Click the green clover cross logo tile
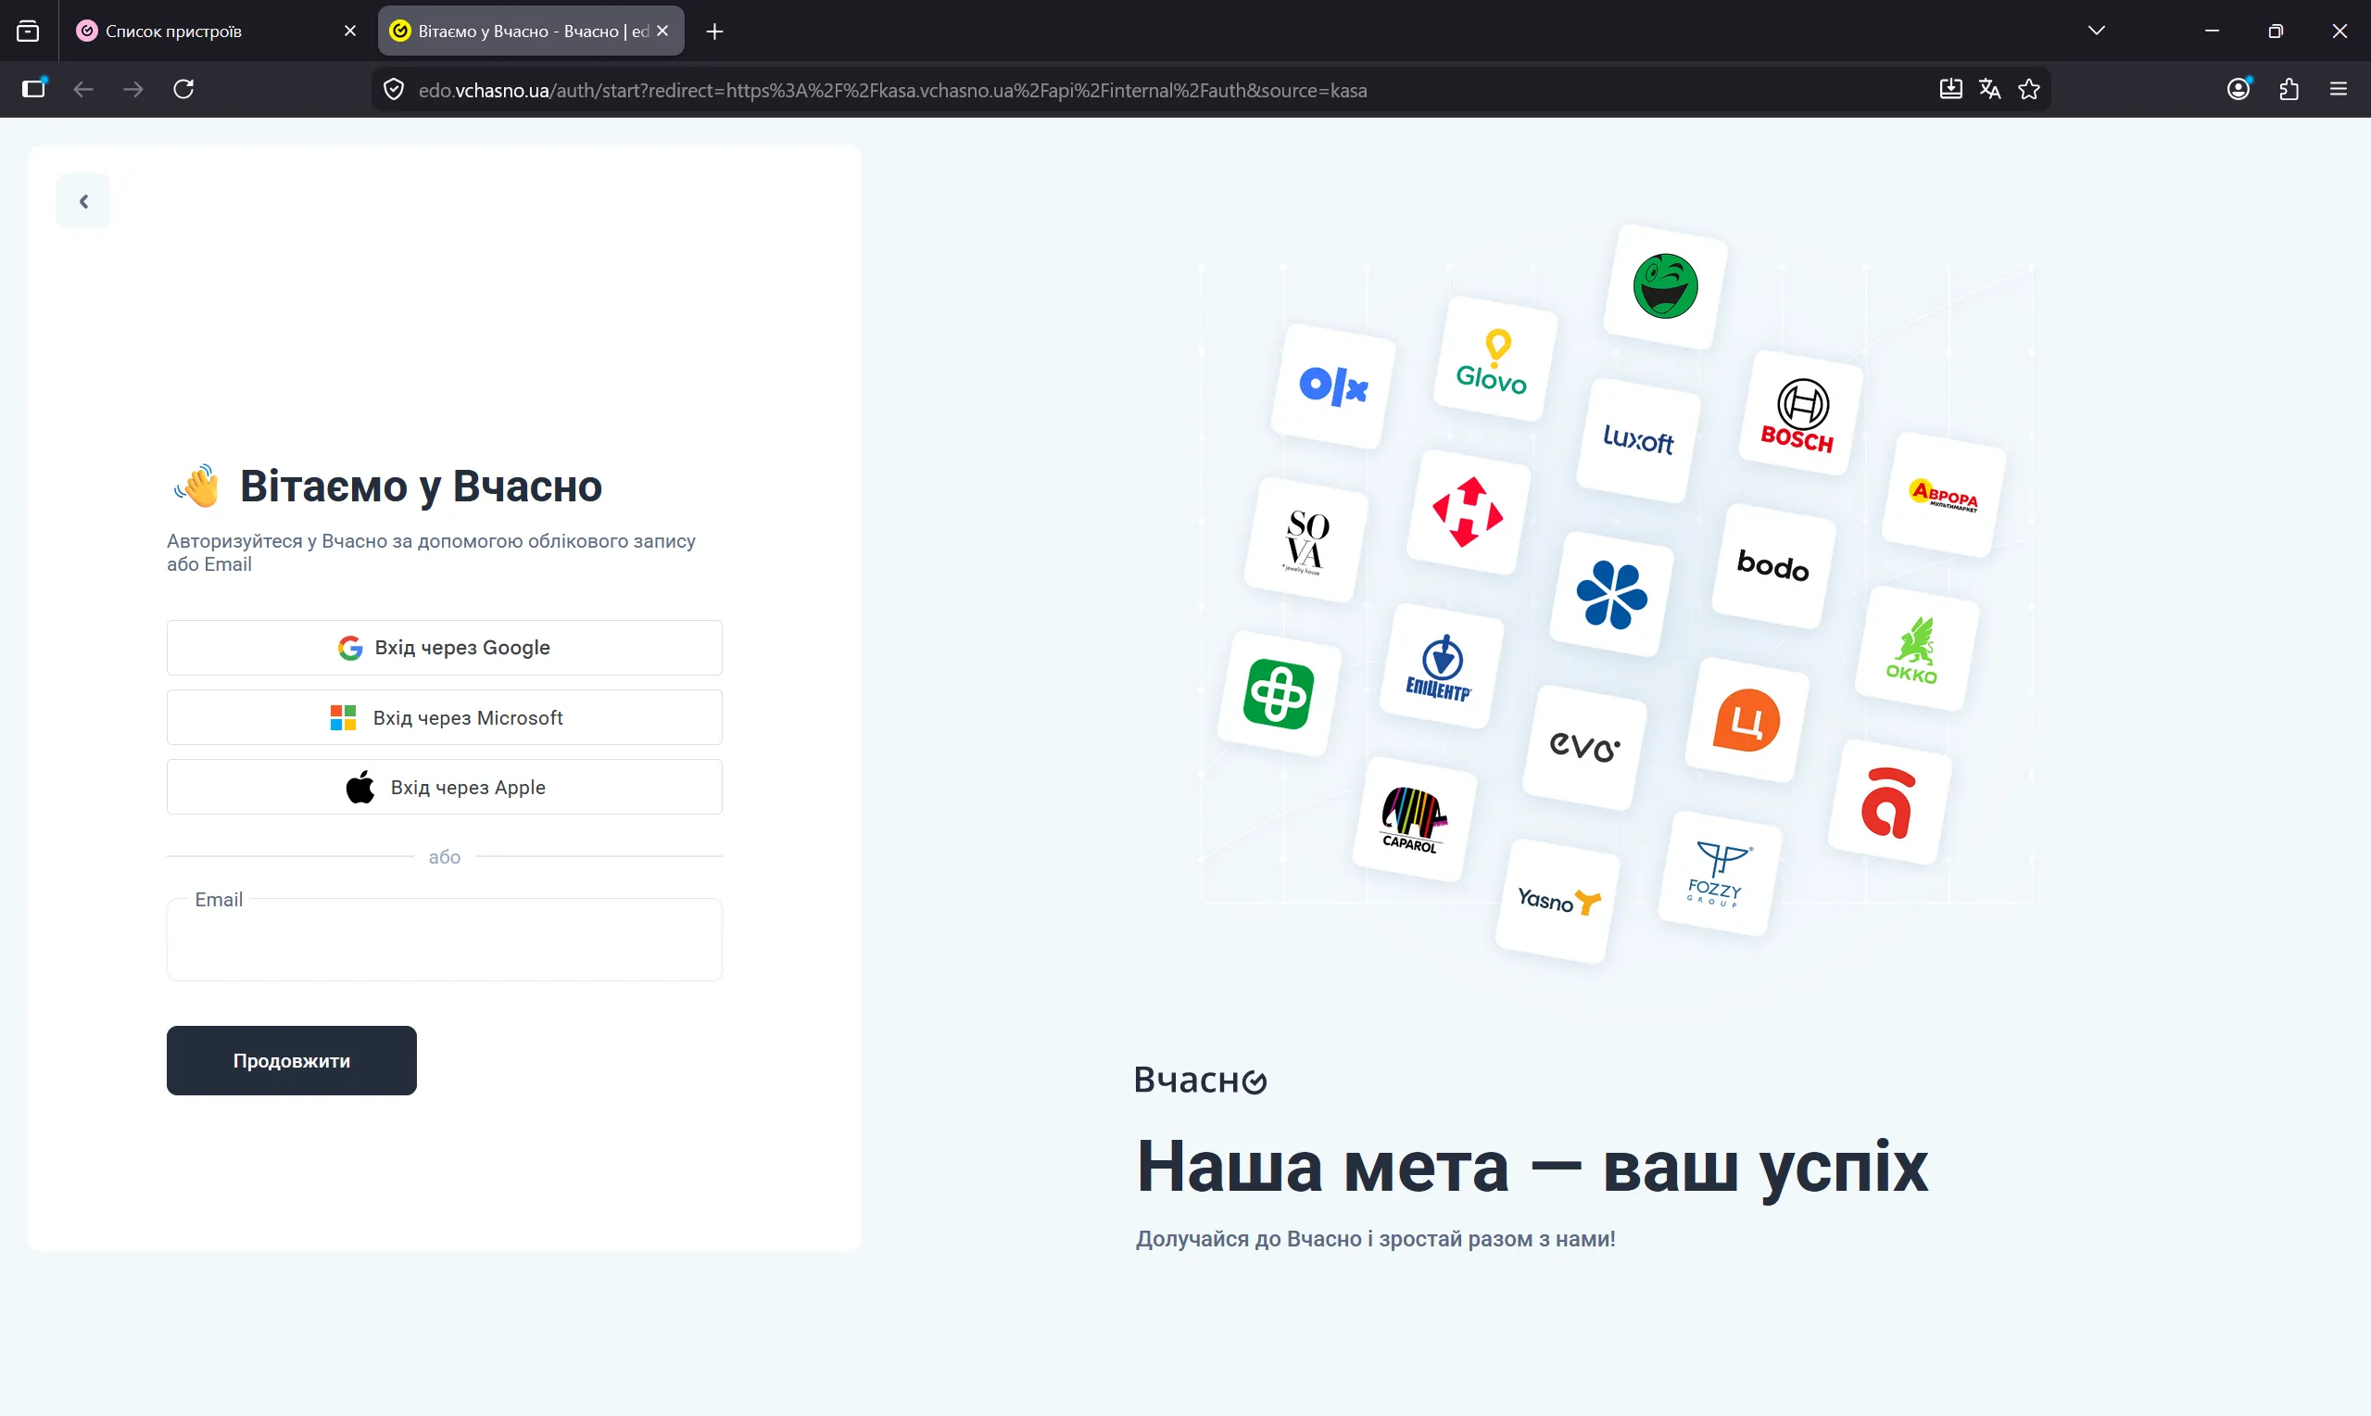The width and height of the screenshot is (2371, 1416). [1279, 694]
